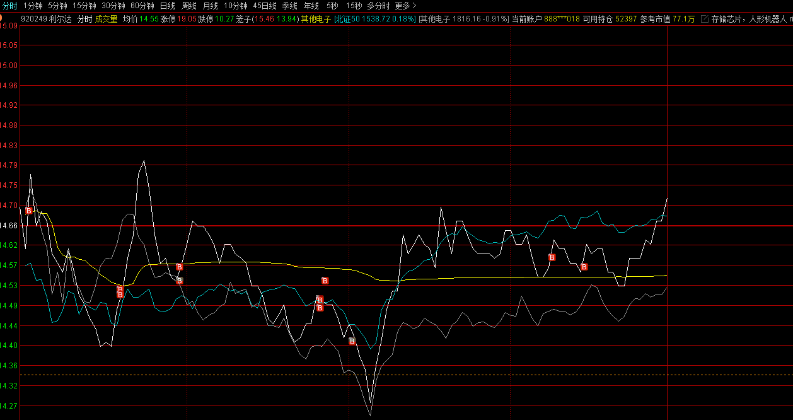Open the 北证50 index quote

[x=347, y=19]
